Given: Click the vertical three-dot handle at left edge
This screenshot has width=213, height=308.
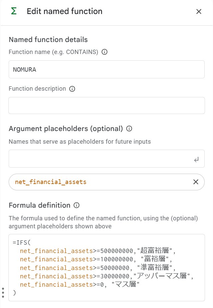Looking at the screenshot, I should coord(3,292).
